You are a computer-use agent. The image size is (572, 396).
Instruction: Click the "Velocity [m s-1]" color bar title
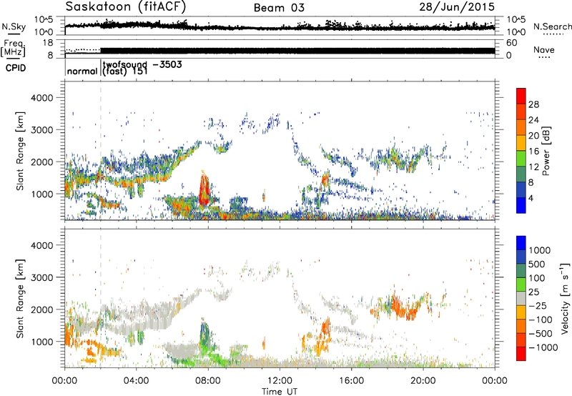tap(565, 298)
